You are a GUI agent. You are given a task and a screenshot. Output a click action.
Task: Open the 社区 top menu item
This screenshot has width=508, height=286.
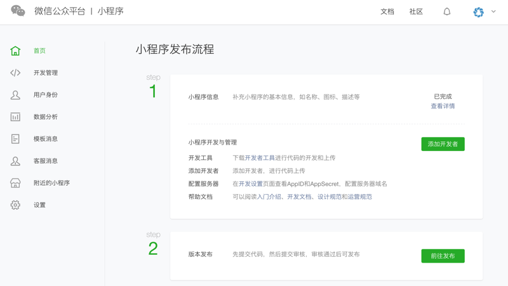416,11
